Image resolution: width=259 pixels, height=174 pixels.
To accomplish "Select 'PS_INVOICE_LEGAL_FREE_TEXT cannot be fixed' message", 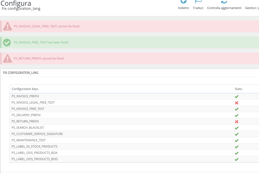I will point(47,26).
